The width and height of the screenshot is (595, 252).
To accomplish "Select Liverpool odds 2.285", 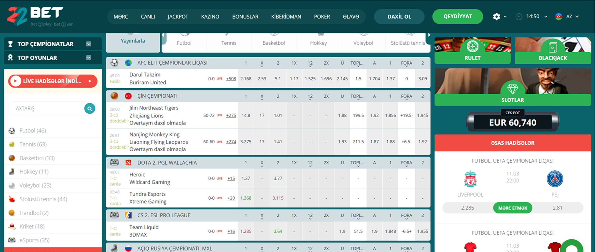I will [x=468, y=208].
